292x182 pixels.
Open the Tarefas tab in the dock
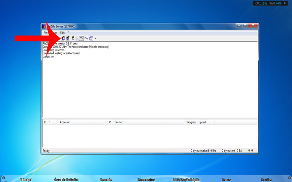point(266,179)
